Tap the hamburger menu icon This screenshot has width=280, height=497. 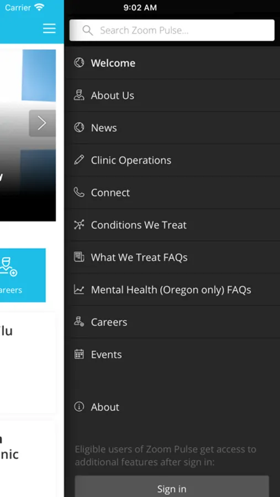click(x=49, y=28)
